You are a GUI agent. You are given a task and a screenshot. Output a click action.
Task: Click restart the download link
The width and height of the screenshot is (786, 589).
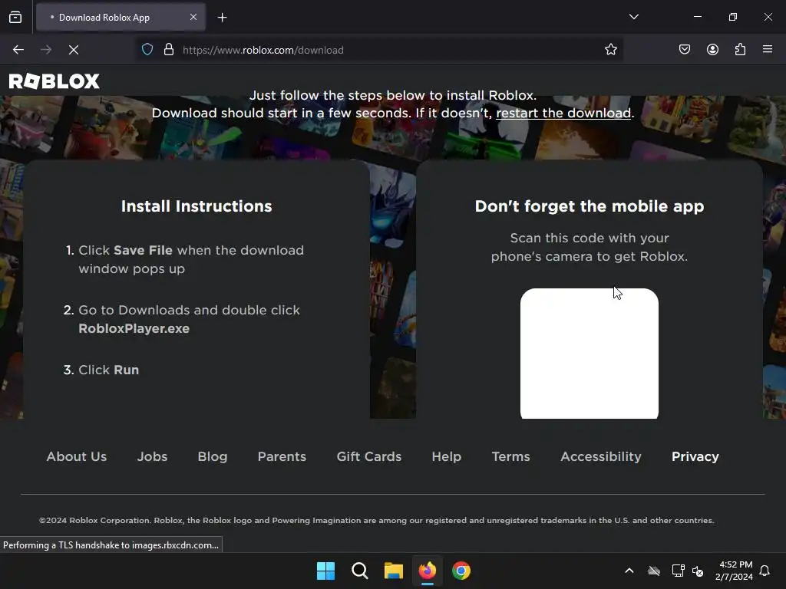[x=563, y=114]
